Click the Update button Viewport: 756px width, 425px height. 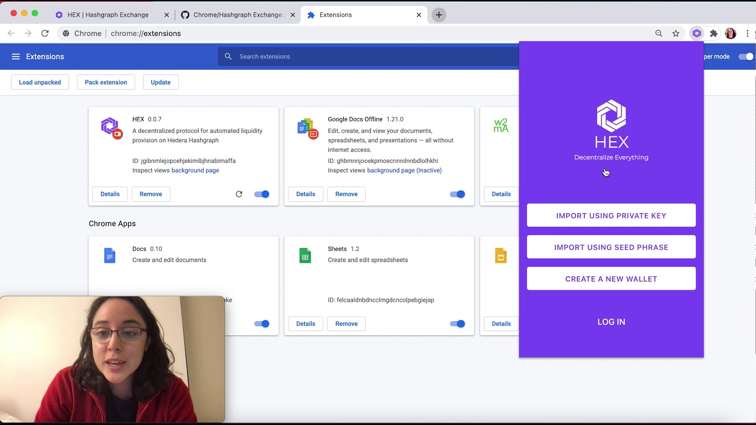point(161,82)
